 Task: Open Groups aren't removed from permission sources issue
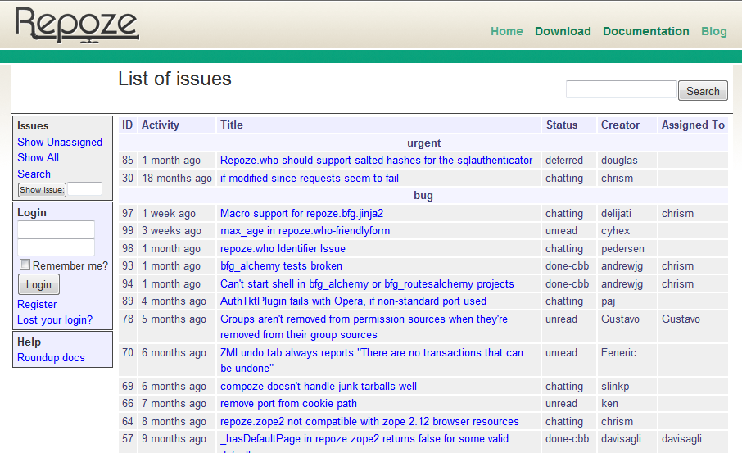(x=364, y=327)
